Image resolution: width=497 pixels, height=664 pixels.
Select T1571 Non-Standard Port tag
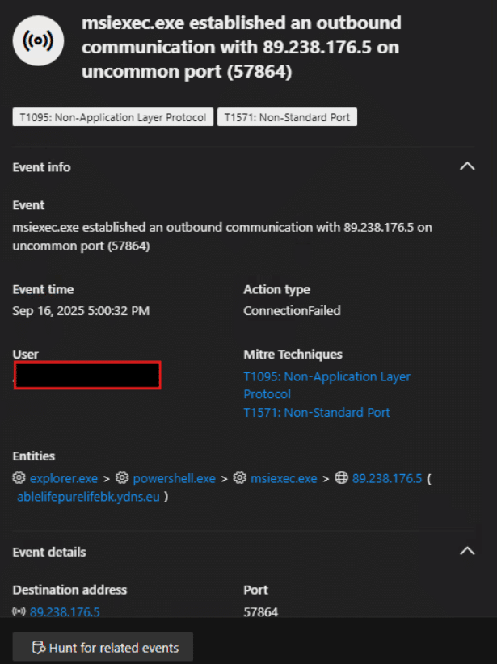coord(287,117)
